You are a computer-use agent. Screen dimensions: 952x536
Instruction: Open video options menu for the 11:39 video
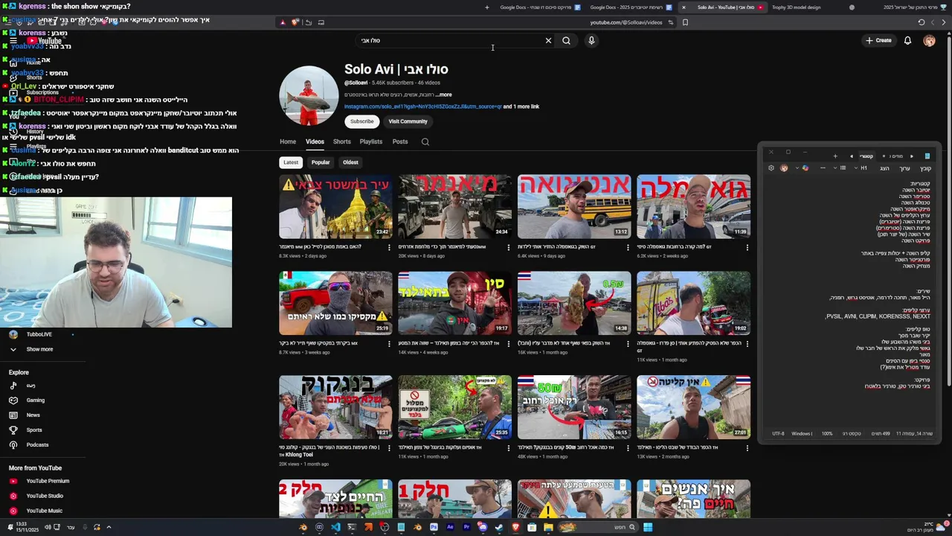tap(747, 247)
